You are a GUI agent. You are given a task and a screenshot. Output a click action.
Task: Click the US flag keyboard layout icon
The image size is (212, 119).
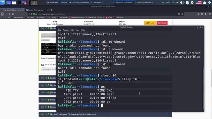point(199,2)
